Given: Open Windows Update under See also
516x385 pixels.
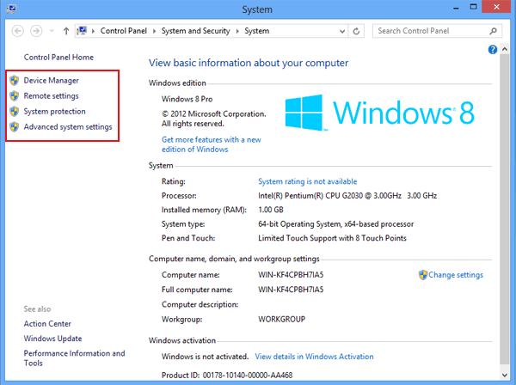Looking at the screenshot, I should [52, 339].
